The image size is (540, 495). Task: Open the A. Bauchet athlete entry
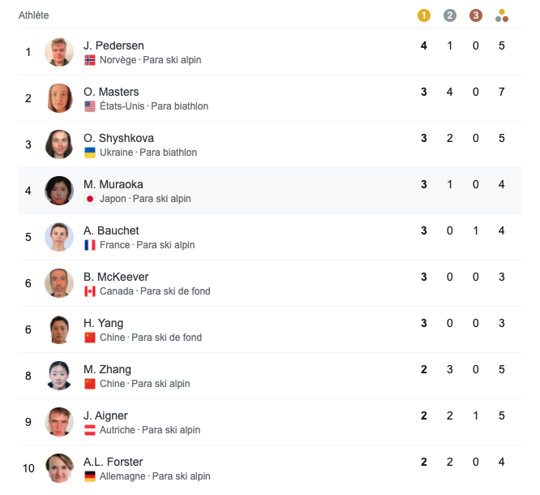point(112,230)
